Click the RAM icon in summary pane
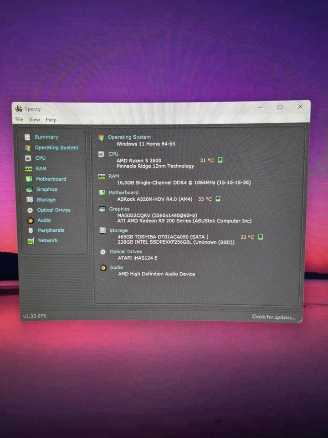Viewport: 328px width, 438px height. pyautogui.click(x=102, y=176)
